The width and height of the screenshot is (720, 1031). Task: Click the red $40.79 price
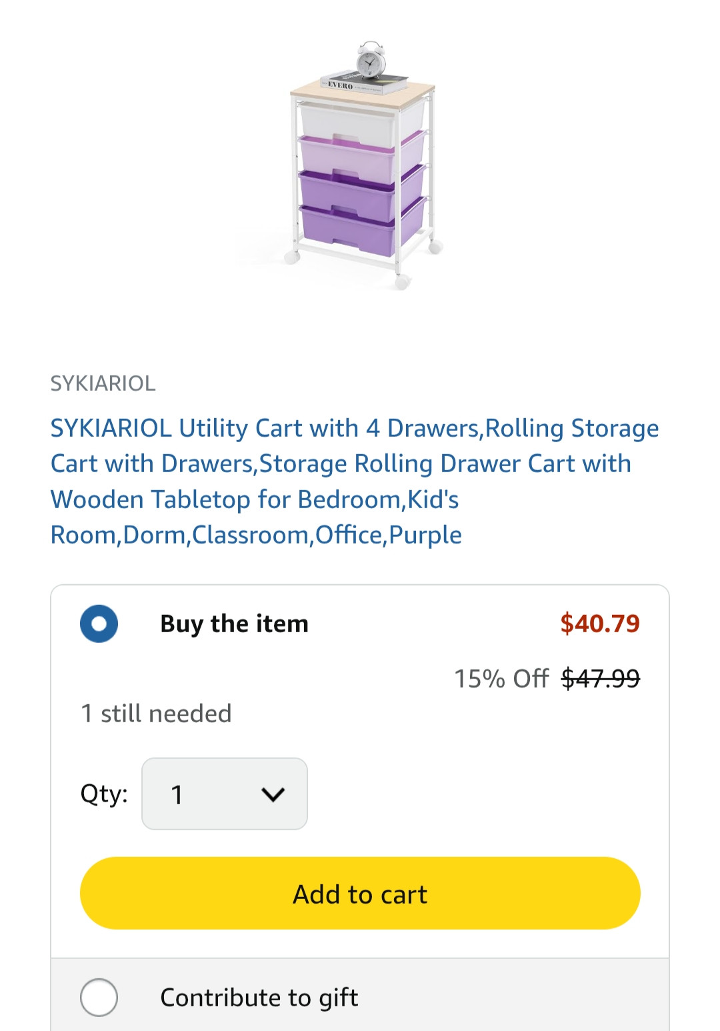tap(600, 623)
